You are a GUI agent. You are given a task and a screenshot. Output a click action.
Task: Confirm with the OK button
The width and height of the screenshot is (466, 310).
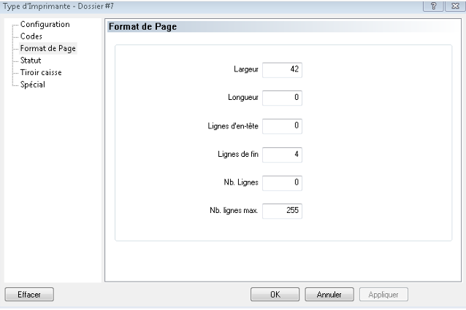point(275,294)
